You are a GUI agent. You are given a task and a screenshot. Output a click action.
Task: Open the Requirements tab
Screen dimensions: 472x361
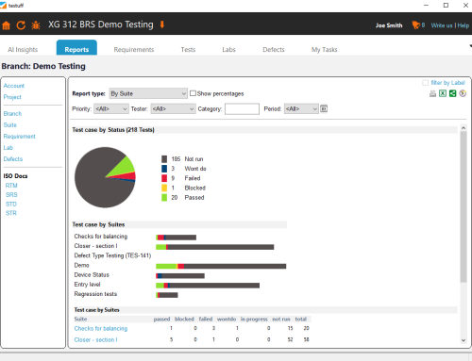click(134, 50)
